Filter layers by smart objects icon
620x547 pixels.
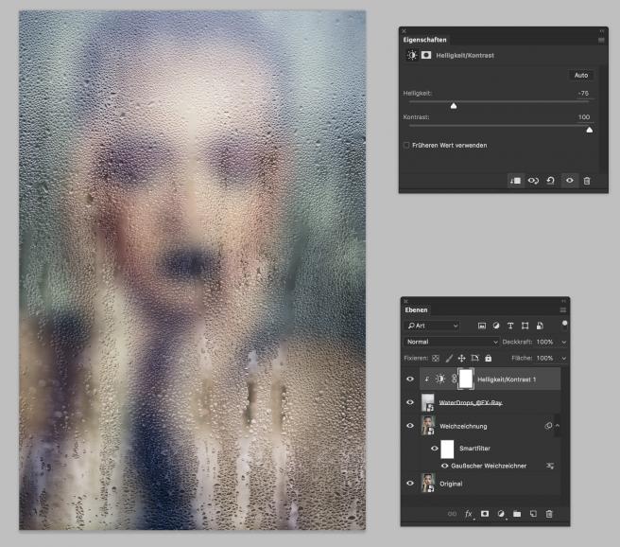coord(540,326)
